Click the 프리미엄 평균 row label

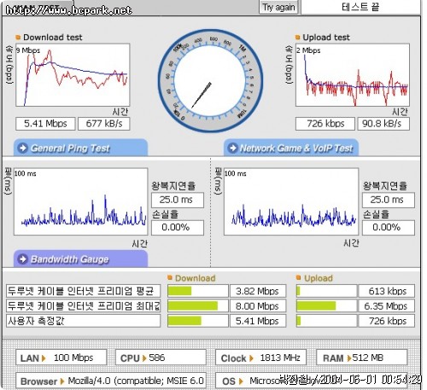[x=83, y=291]
